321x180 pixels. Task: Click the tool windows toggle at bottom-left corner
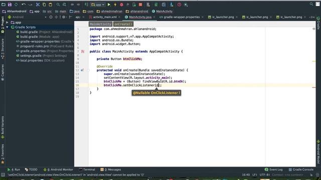pos(3,175)
